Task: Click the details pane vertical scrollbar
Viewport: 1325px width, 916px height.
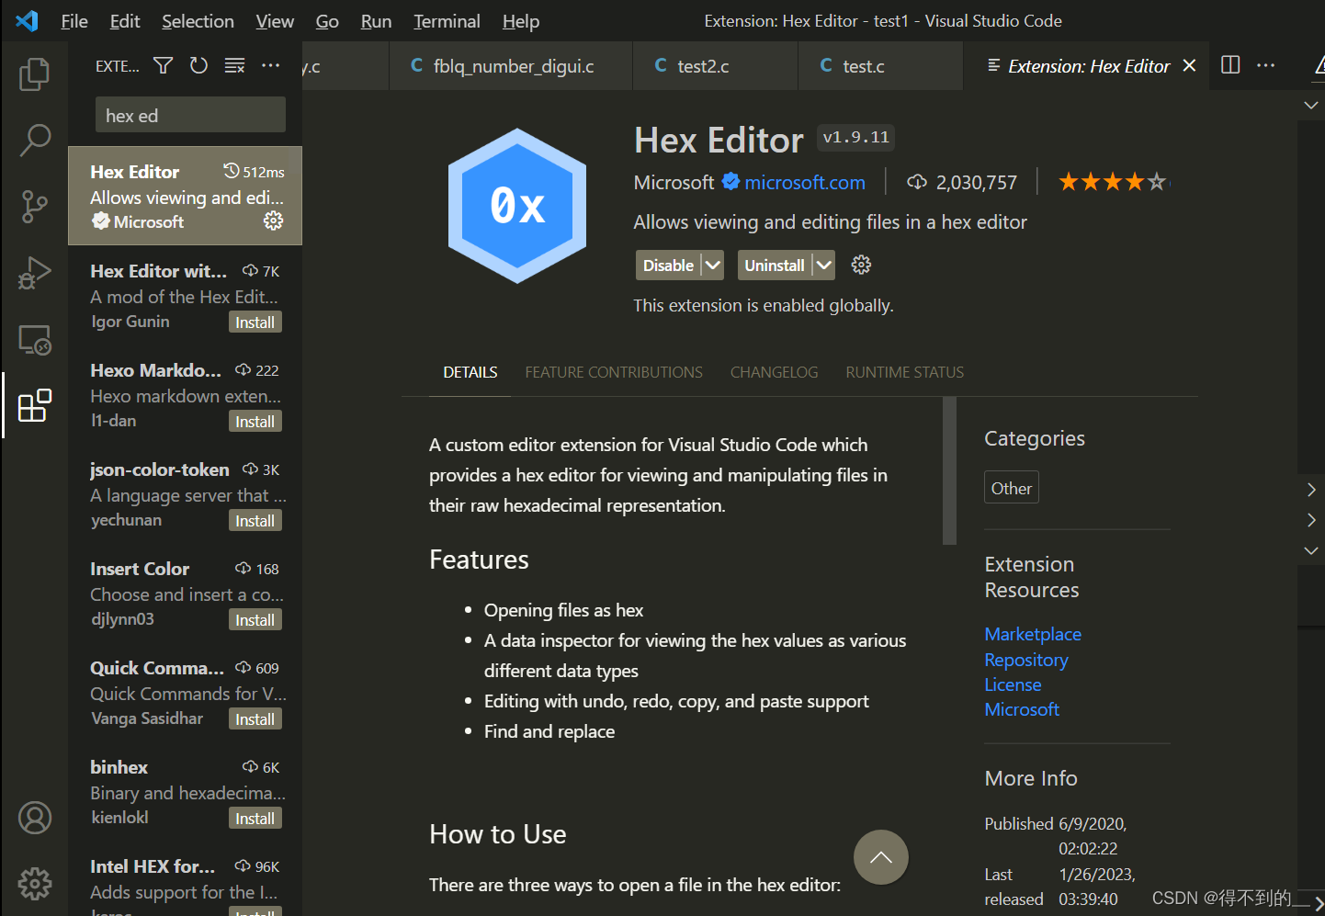Action: point(949,470)
